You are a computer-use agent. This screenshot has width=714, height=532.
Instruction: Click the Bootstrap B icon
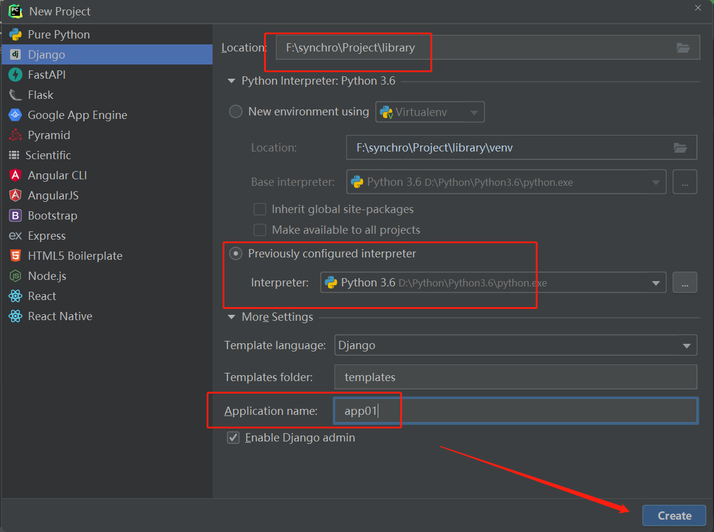point(15,215)
